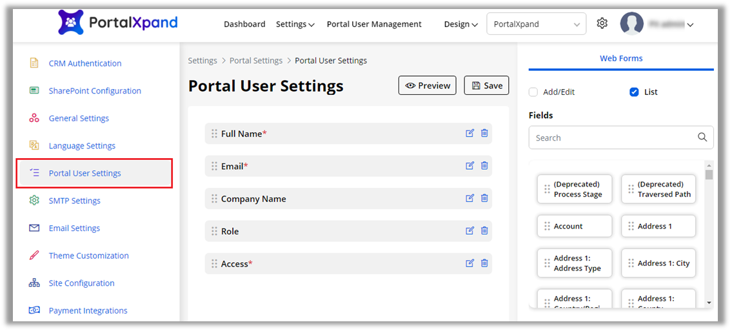The width and height of the screenshot is (732, 331).
Task: Go to Dashboard in the top menu
Action: (244, 25)
